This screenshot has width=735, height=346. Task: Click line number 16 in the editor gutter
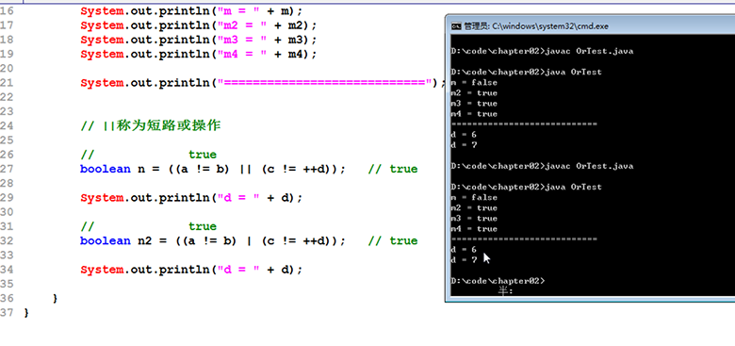click(7, 10)
